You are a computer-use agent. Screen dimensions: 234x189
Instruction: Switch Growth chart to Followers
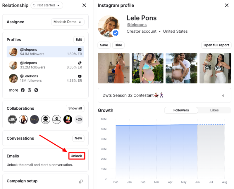[181, 110]
